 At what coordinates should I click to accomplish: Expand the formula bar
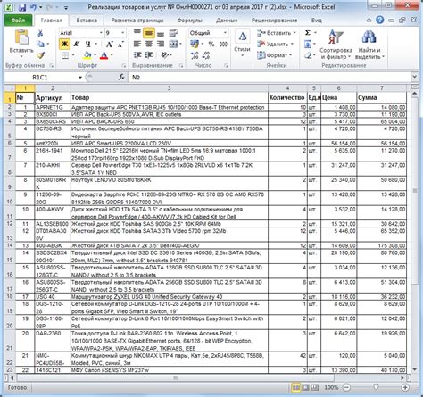pyautogui.click(x=414, y=77)
